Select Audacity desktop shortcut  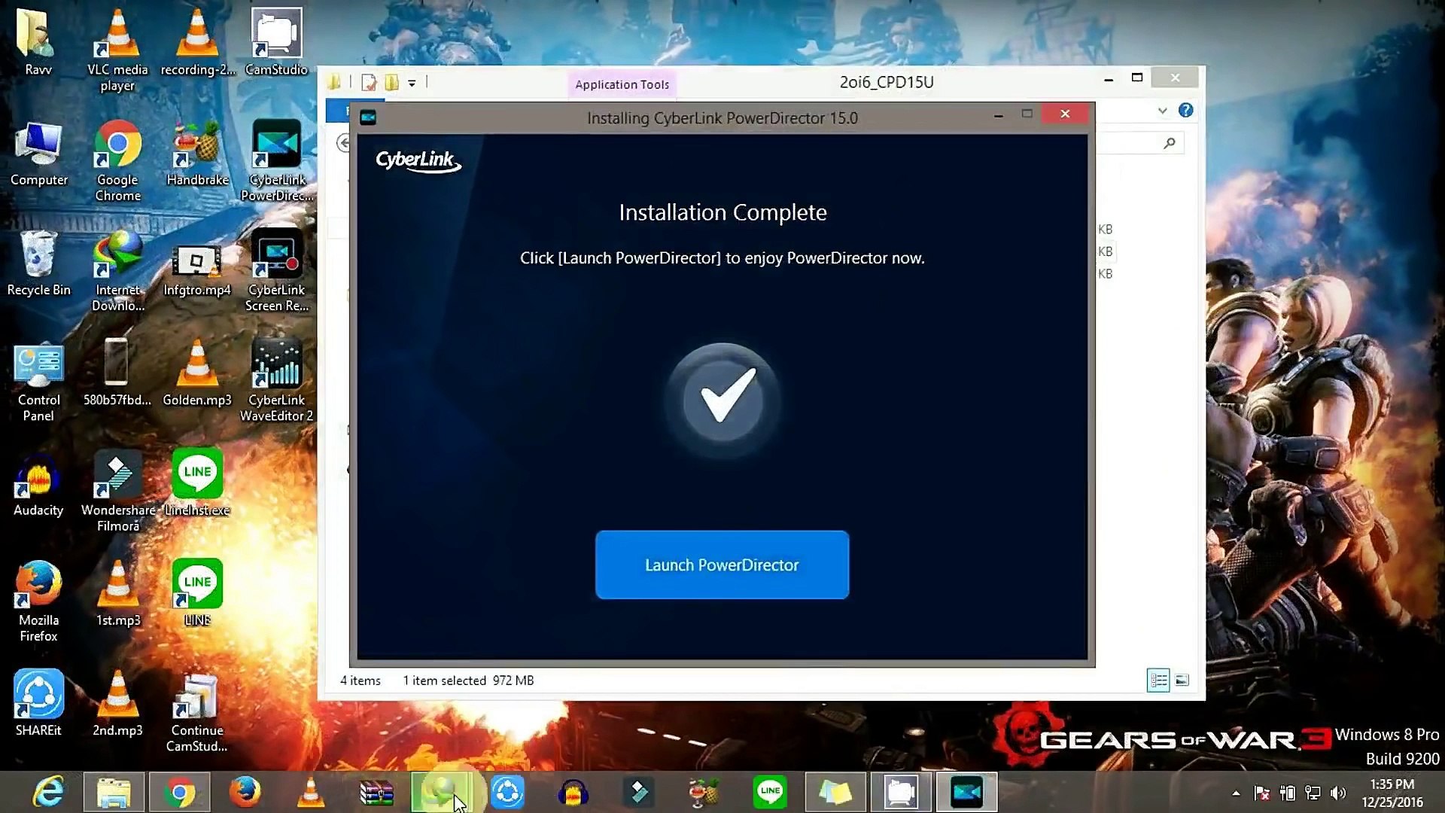click(38, 484)
